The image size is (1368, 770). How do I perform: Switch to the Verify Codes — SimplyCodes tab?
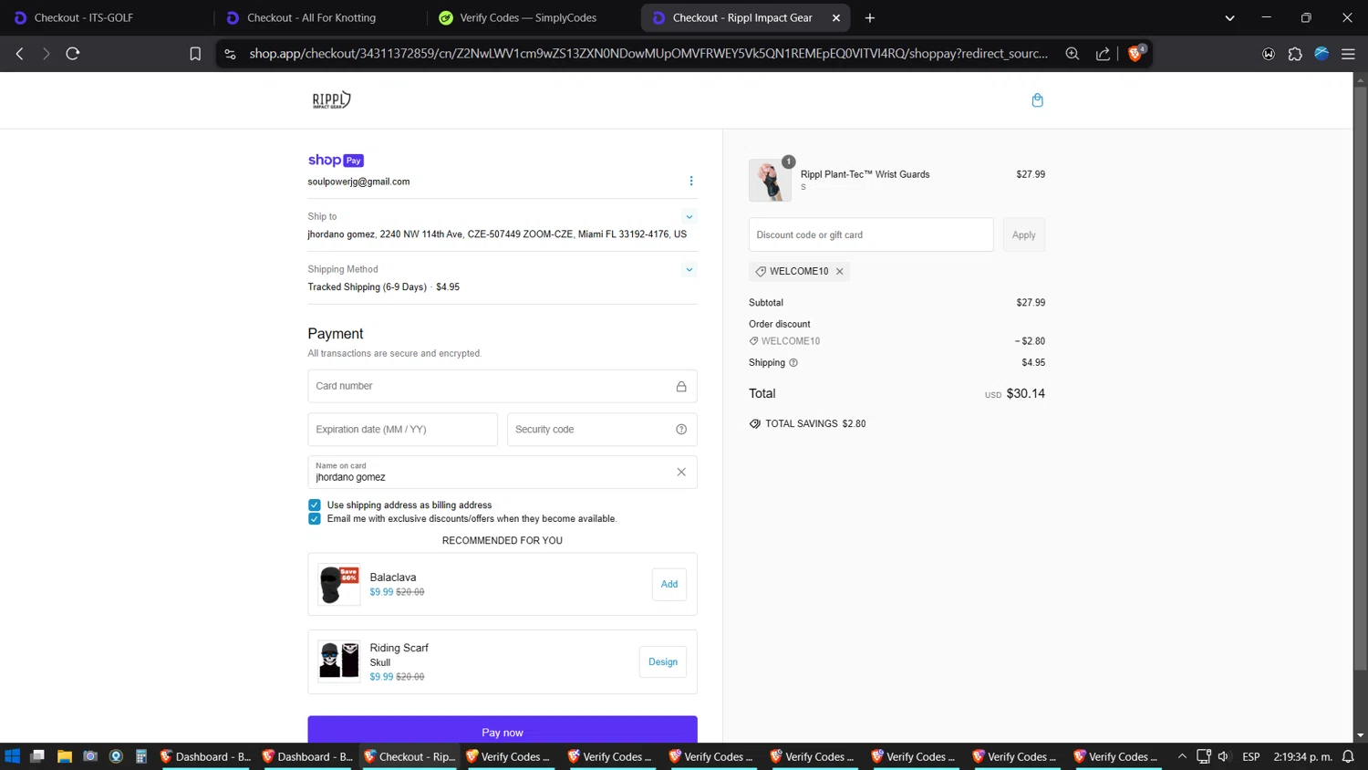click(x=528, y=17)
